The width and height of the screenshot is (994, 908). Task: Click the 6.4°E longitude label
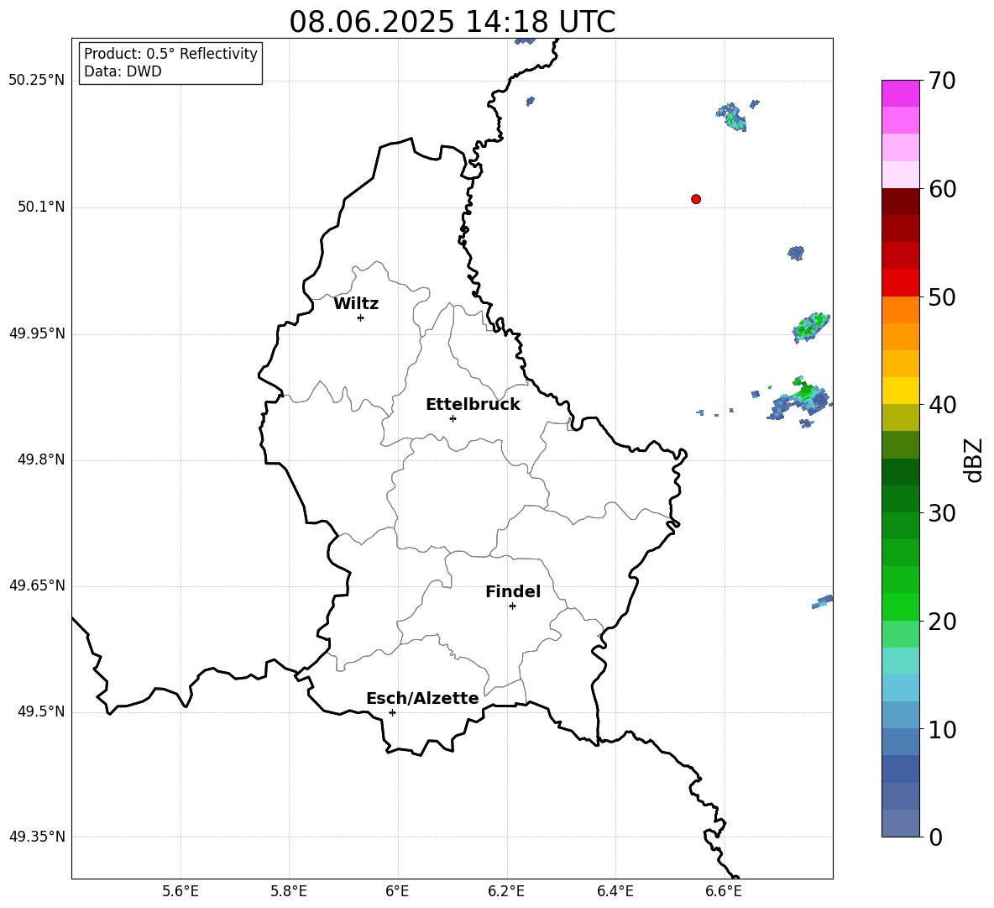coord(615,892)
